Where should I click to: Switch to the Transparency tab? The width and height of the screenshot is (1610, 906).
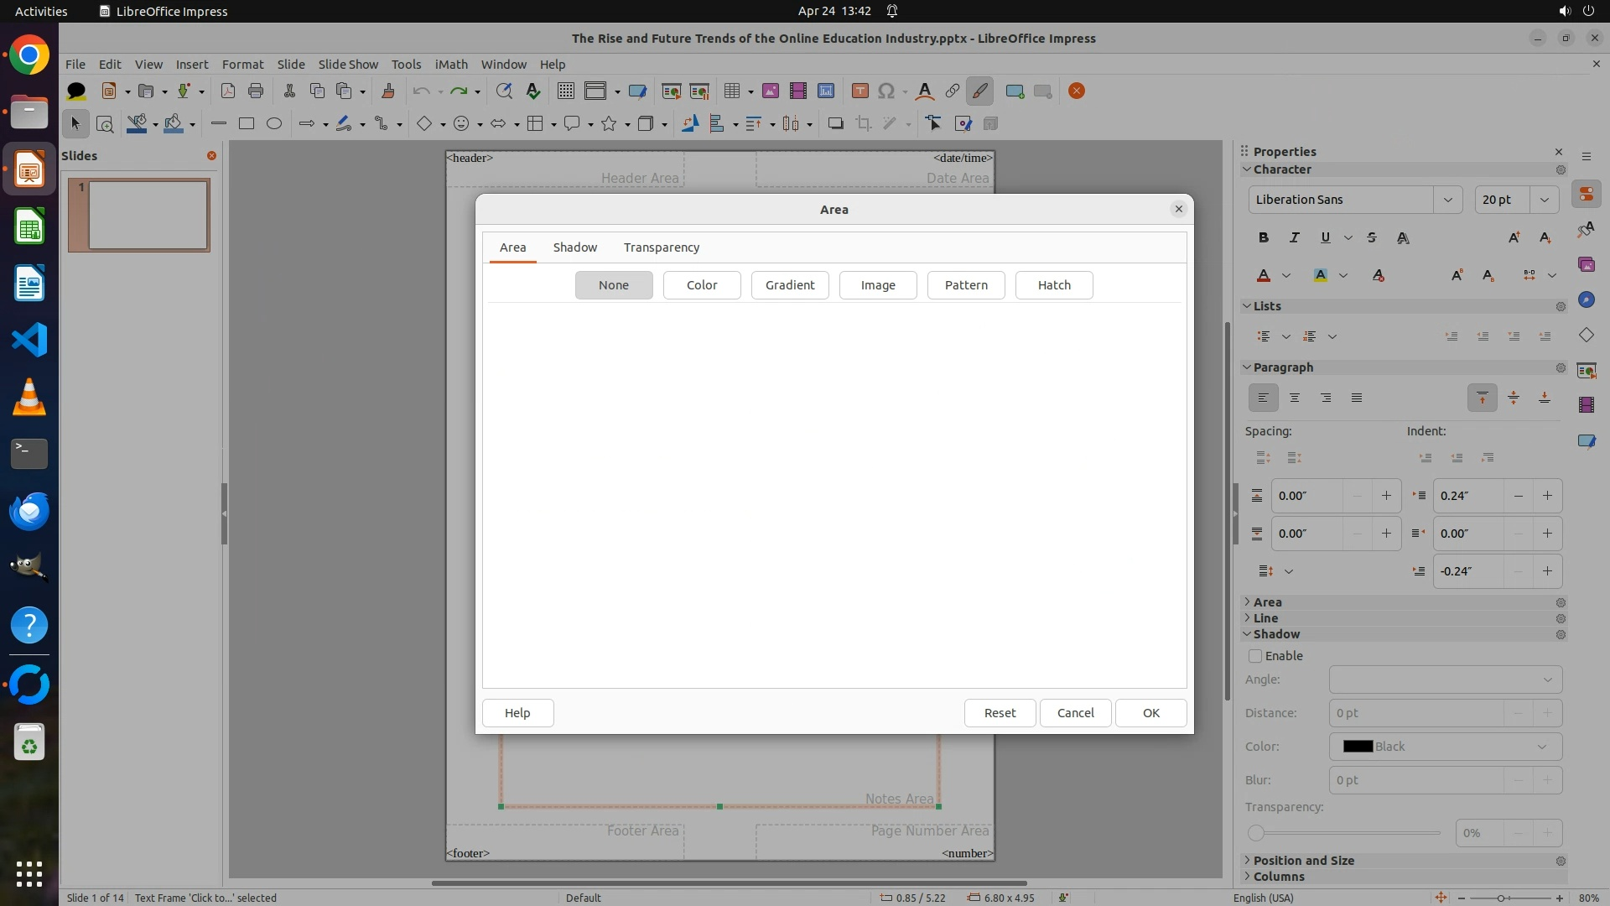(661, 247)
